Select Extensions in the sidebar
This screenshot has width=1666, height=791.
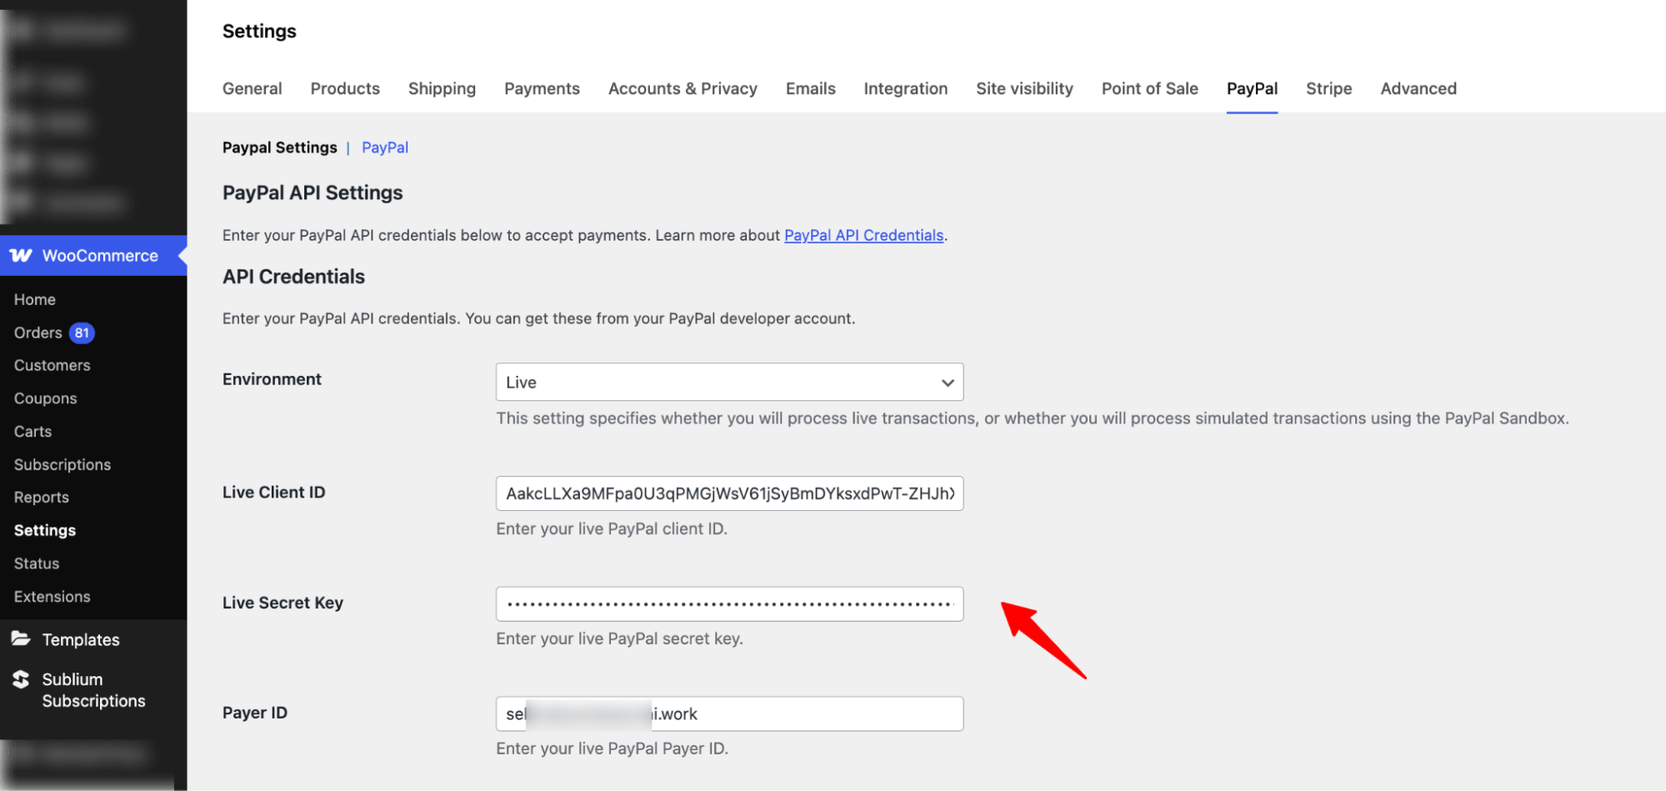point(52,596)
